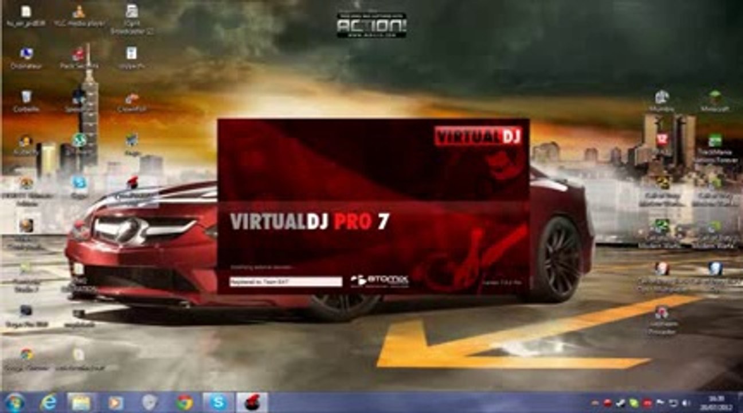Open the volume control in system tray
743x413 pixels.
(x=685, y=403)
